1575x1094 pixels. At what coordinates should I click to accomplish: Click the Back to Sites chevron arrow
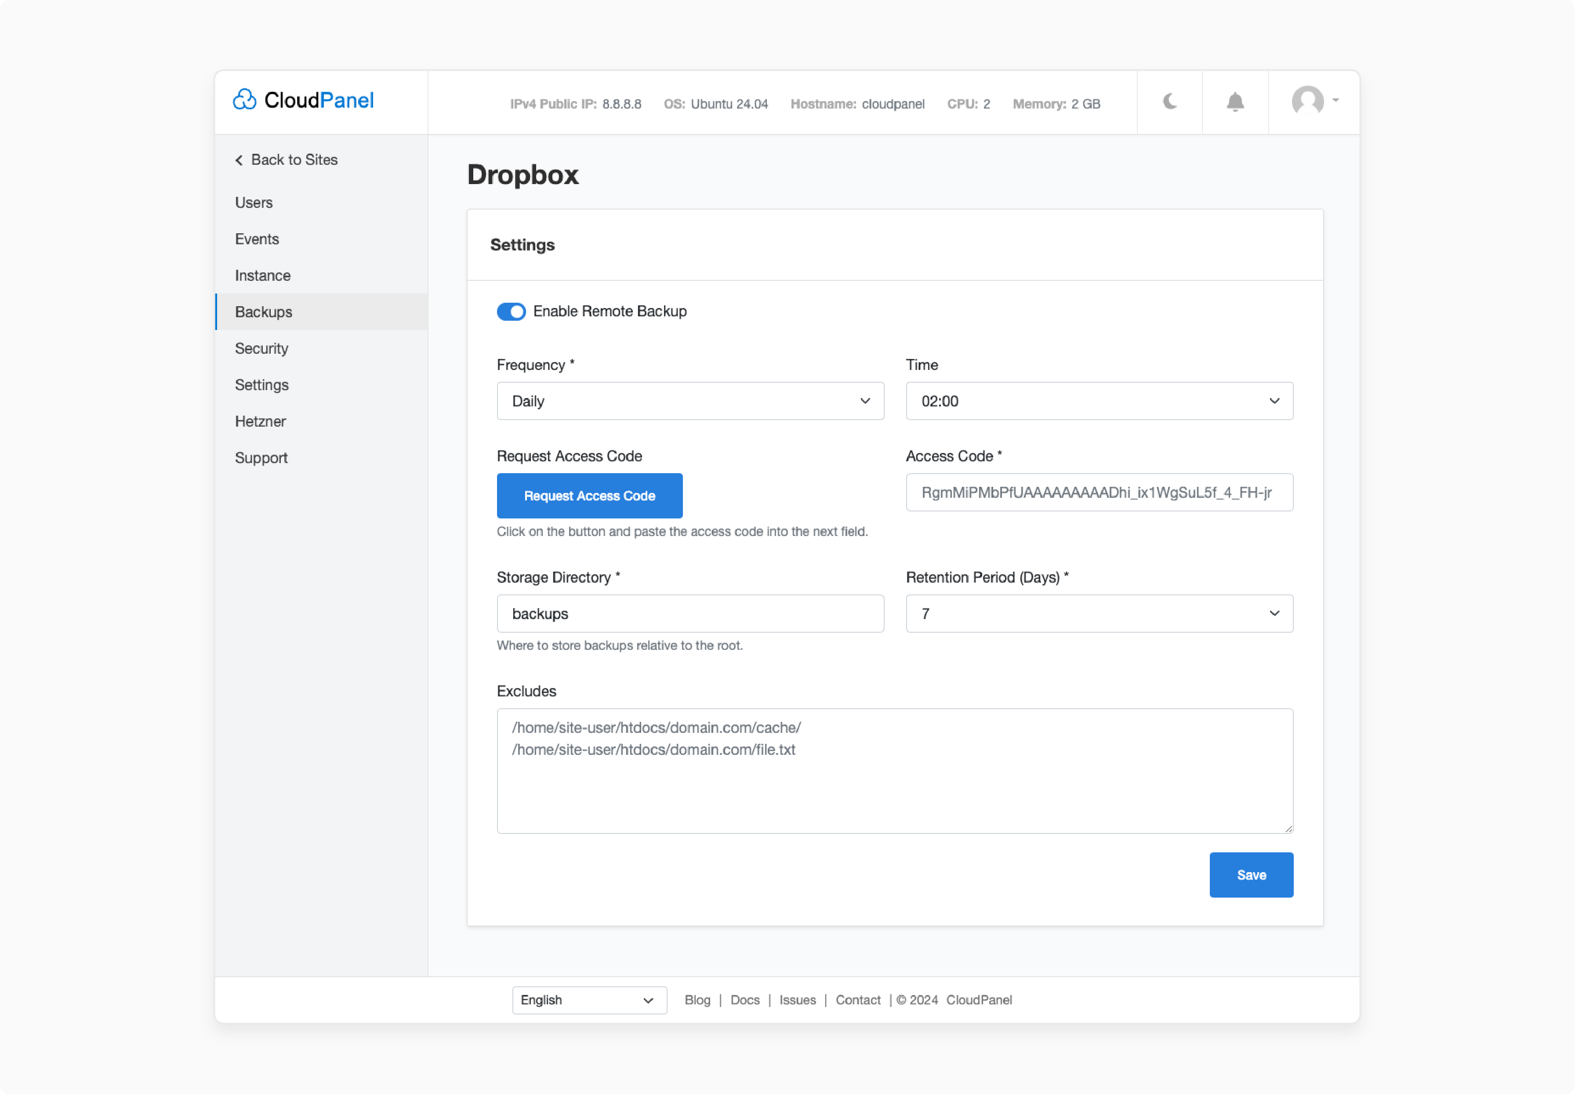[x=240, y=160]
